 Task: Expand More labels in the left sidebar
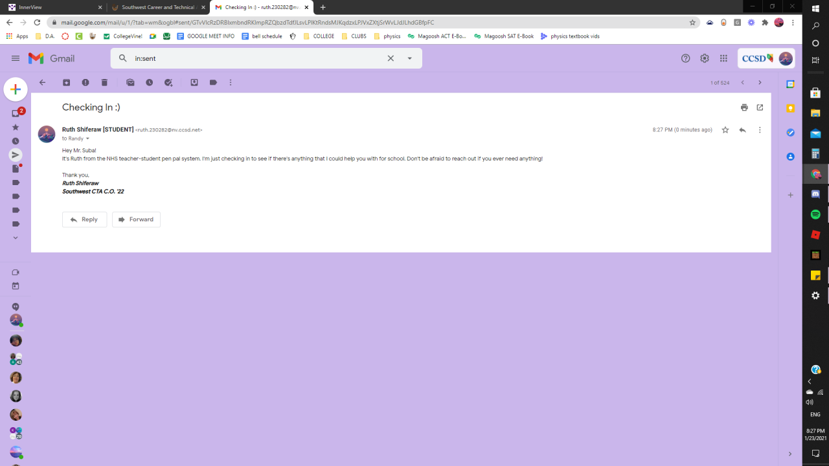coord(16,238)
